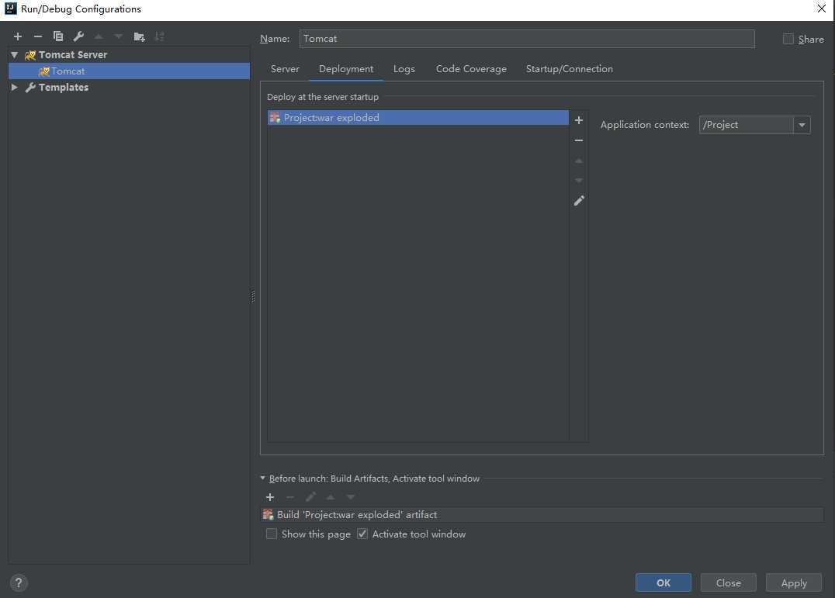Move deployment artifact down
835x598 pixels.
coord(579,181)
